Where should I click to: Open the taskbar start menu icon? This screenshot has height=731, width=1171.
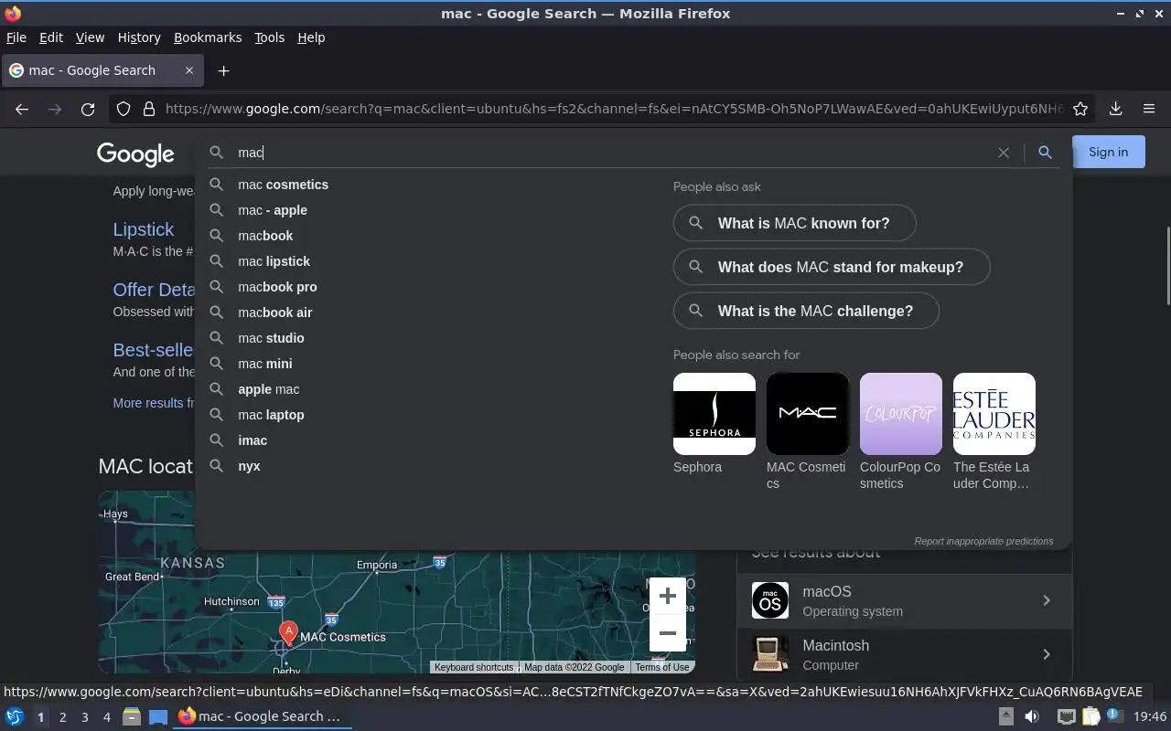(x=15, y=716)
